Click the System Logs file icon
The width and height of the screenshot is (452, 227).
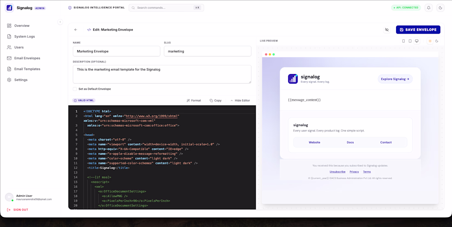point(9,37)
